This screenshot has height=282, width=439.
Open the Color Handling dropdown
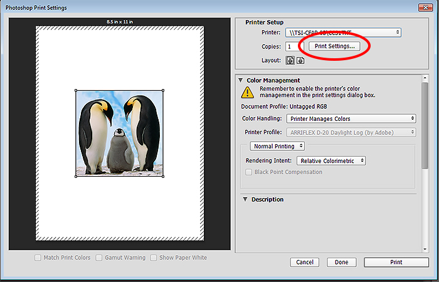pos(351,118)
